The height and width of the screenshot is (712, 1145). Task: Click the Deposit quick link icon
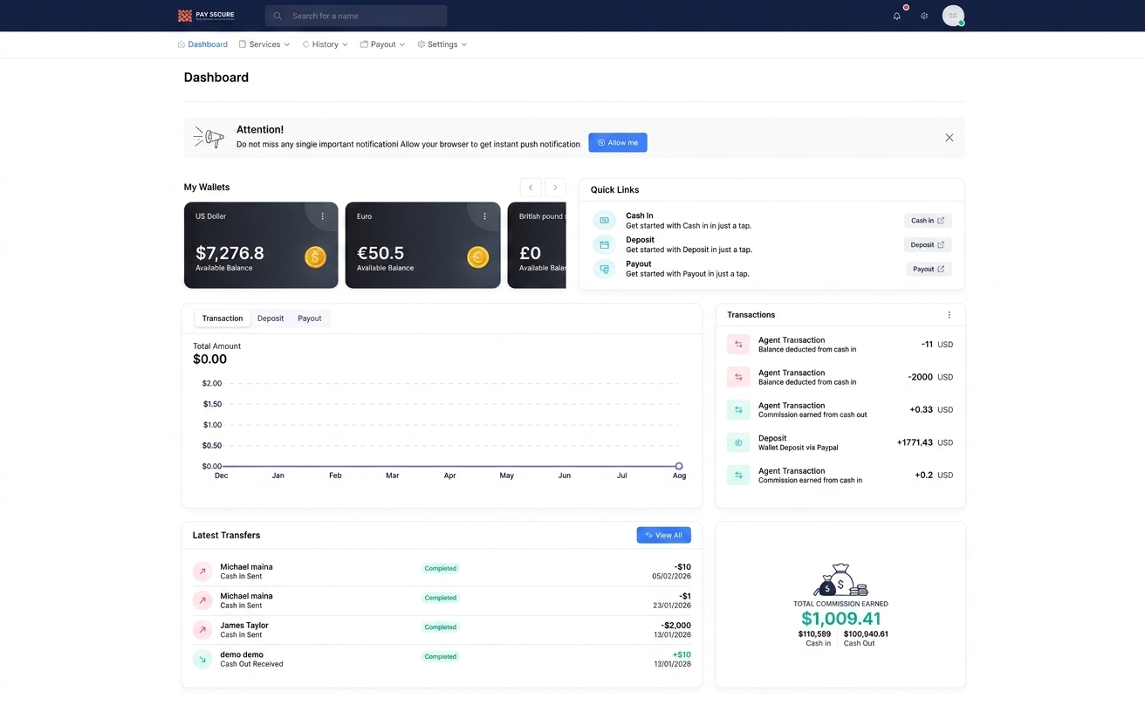[x=604, y=245]
